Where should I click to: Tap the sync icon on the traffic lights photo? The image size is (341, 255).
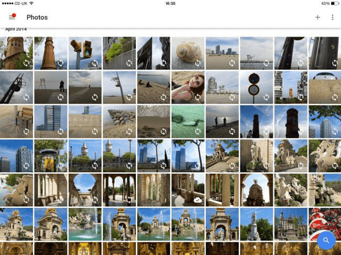click(x=95, y=63)
